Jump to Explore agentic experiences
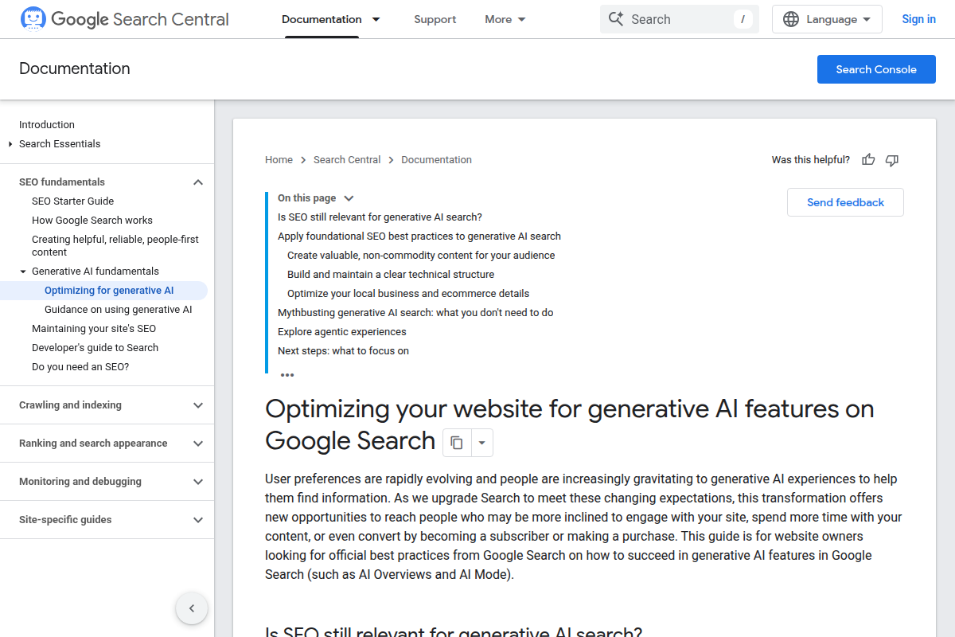The height and width of the screenshot is (637, 955). point(342,332)
